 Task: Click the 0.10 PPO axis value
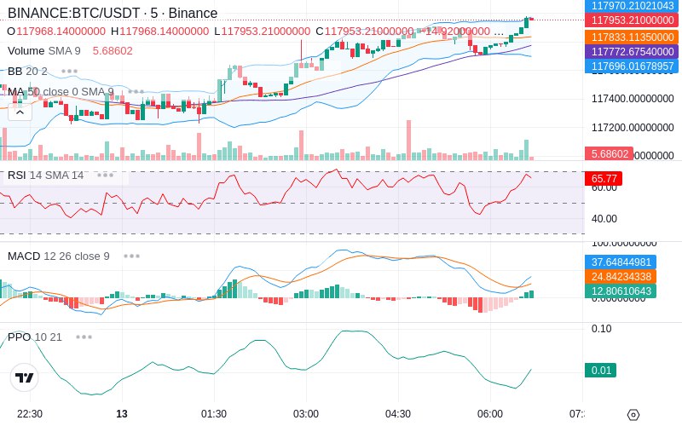coord(601,329)
